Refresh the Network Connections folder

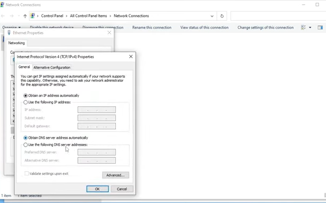point(222,16)
